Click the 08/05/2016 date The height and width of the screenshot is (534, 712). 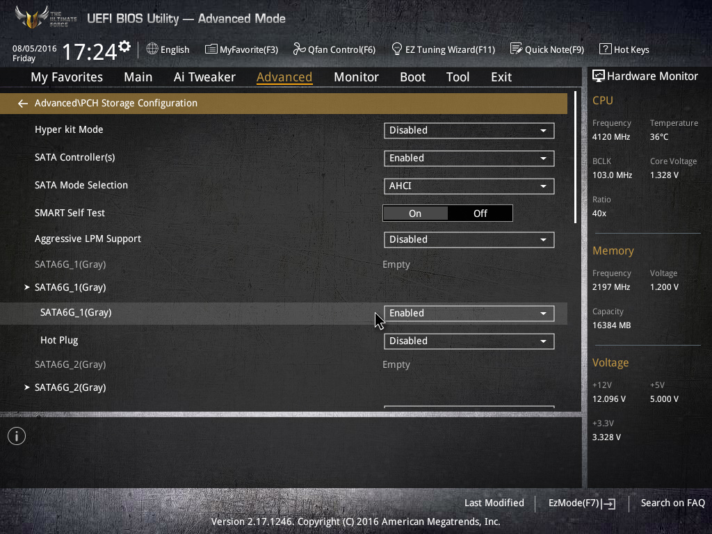(x=35, y=49)
